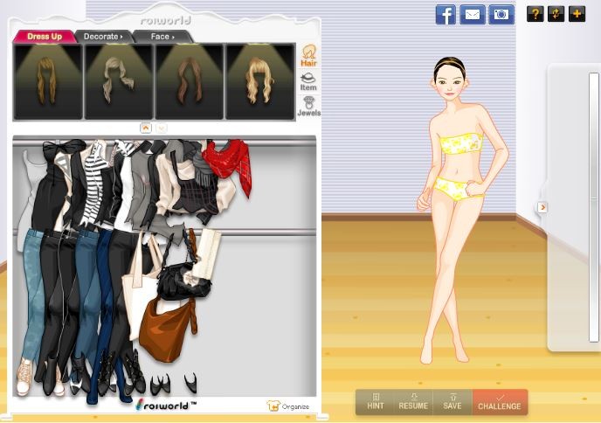Click the email envelope share icon
Viewport: 601px width, 423px height.
[473, 14]
